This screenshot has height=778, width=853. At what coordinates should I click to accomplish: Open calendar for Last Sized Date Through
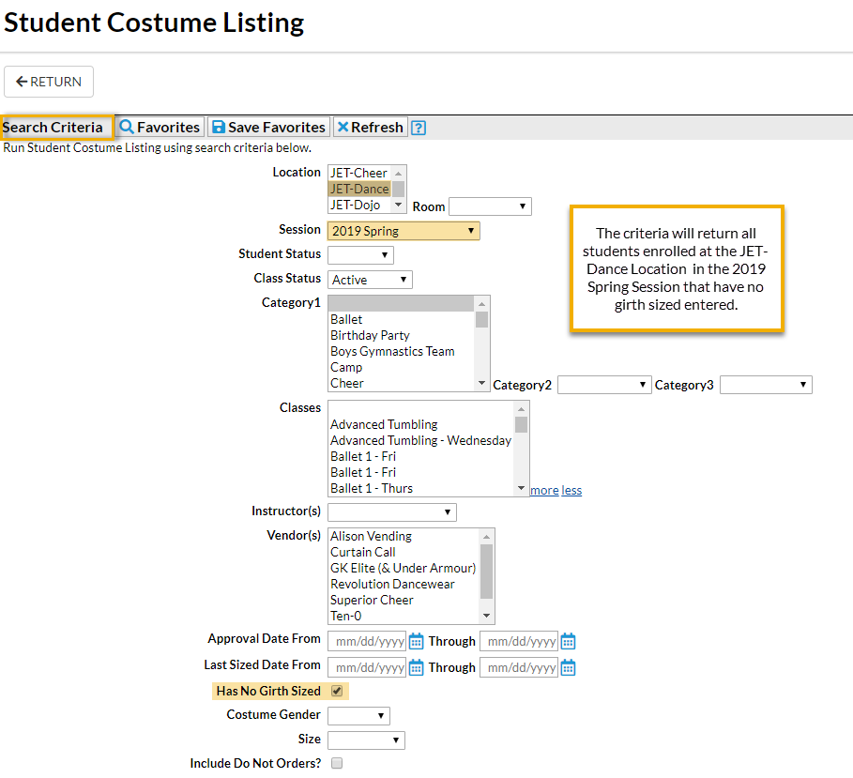tap(568, 668)
